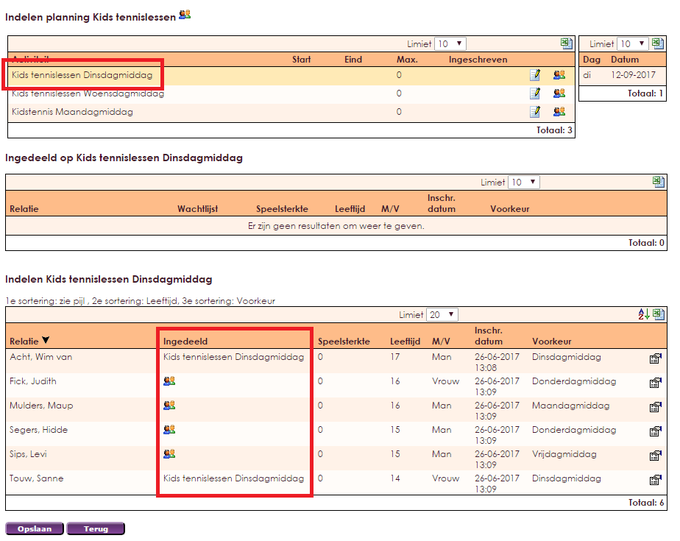680x541 pixels.
Task: Click the Terug button
Action: pos(96,528)
